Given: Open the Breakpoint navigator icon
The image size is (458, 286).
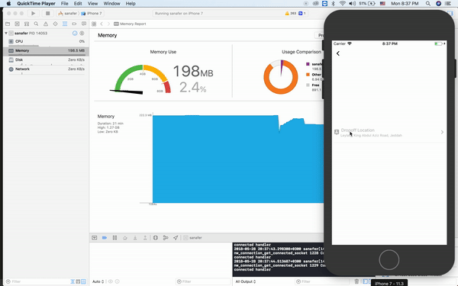Looking at the screenshot, I should [74, 24].
